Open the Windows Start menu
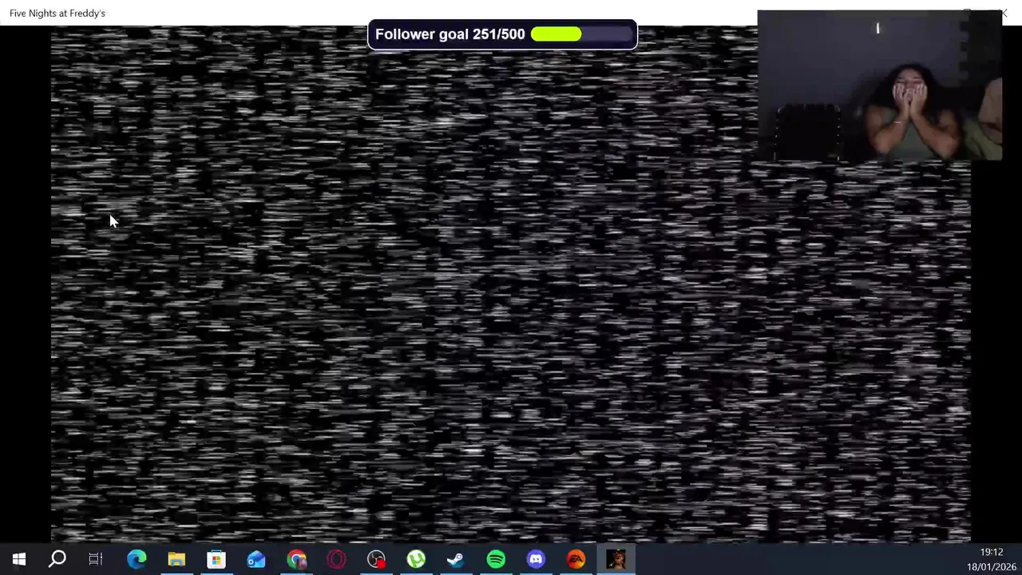The image size is (1022, 575). click(x=19, y=559)
